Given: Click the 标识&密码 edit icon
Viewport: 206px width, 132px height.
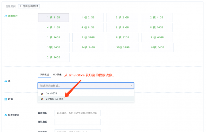Looking at the screenshot, I should (x=5, y=115).
